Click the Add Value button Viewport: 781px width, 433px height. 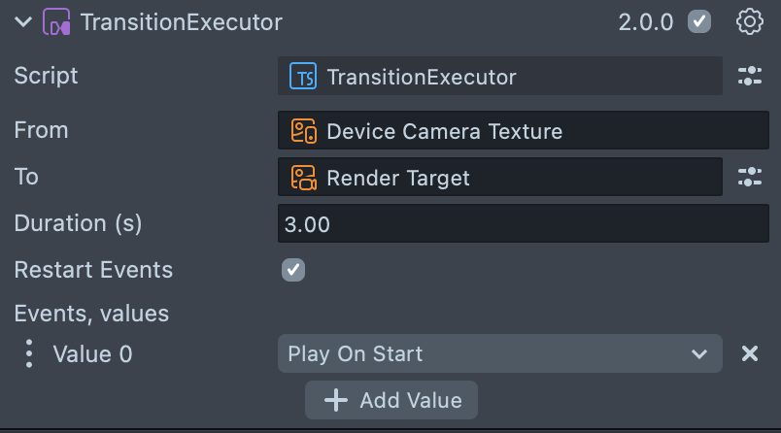point(391,400)
